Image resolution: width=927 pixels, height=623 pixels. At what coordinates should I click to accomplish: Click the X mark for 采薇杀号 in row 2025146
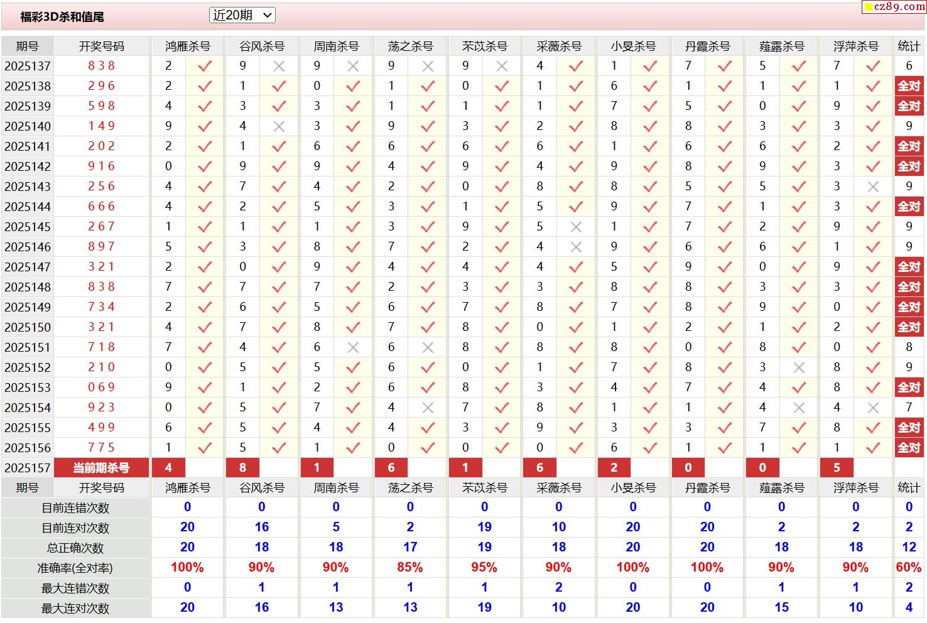point(576,246)
